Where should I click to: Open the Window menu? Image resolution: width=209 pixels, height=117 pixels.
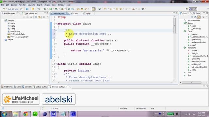click(61, 5)
